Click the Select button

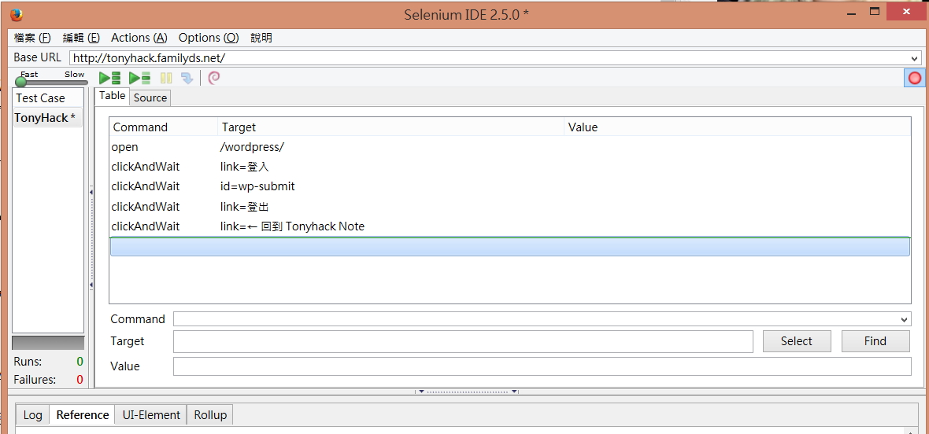coord(797,341)
